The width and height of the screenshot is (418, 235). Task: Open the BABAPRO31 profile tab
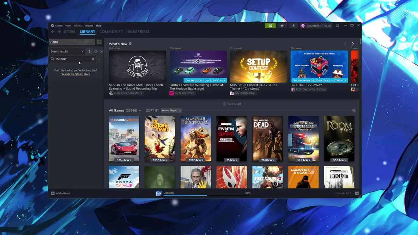(138, 32)
